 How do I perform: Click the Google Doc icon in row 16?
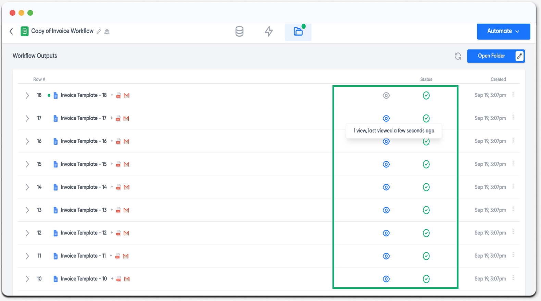coord(55,141)
